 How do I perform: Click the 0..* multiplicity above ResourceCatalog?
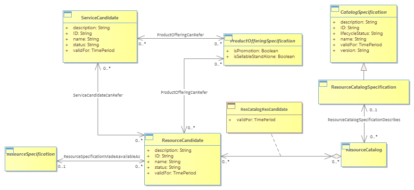click(373, 137)
